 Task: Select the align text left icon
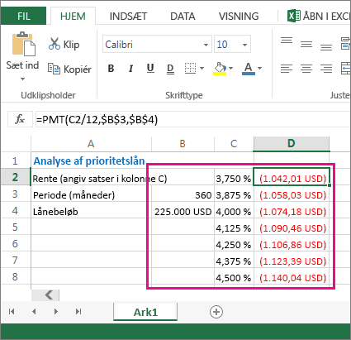287,68
